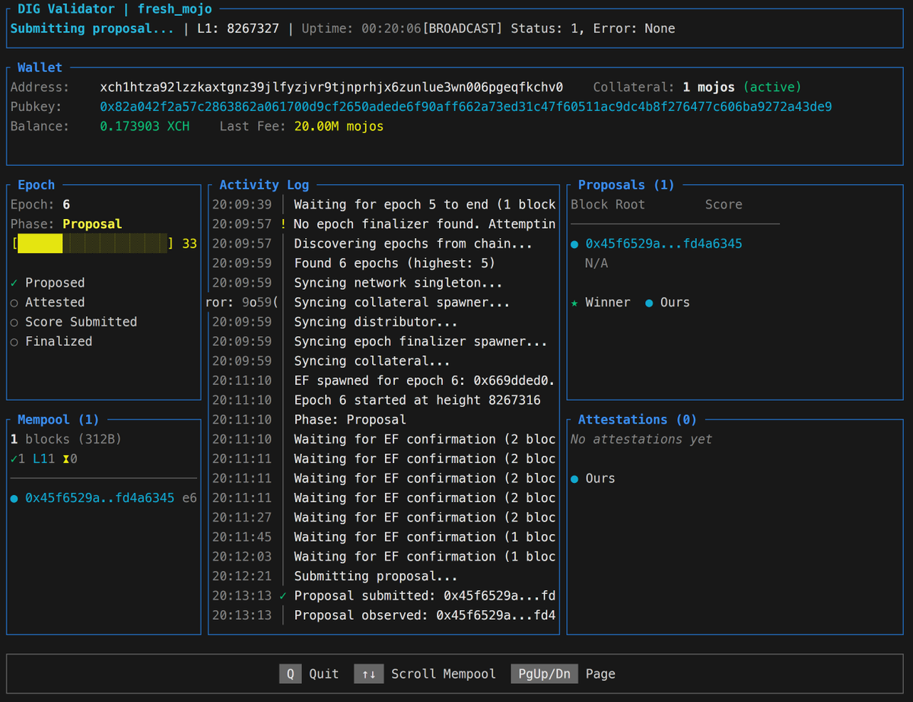Click the ↑↓ Scroll Mempool key hint

pyautogui.click(x=425, y=674)
